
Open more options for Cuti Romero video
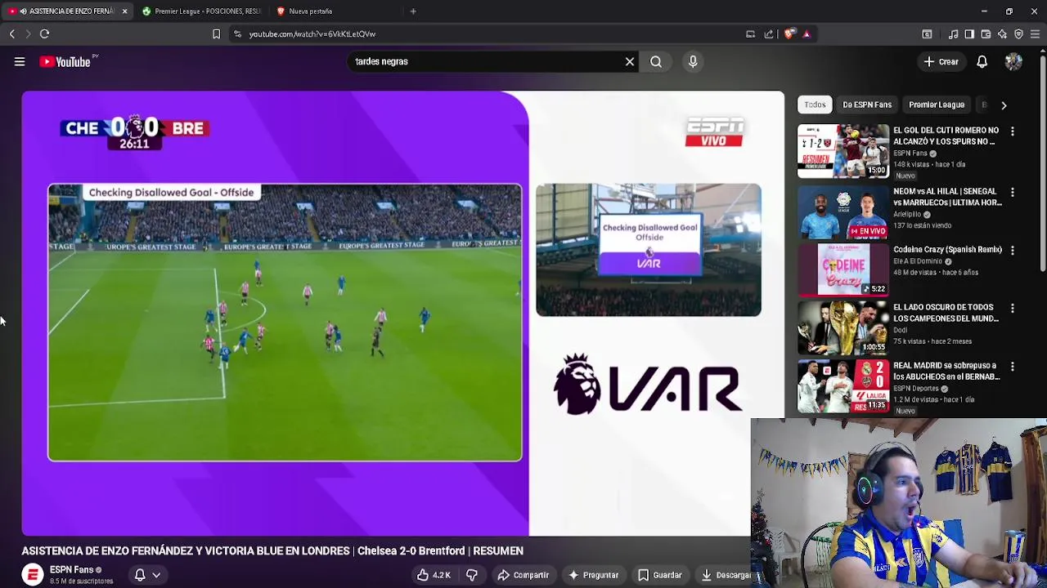point(1013,131)
